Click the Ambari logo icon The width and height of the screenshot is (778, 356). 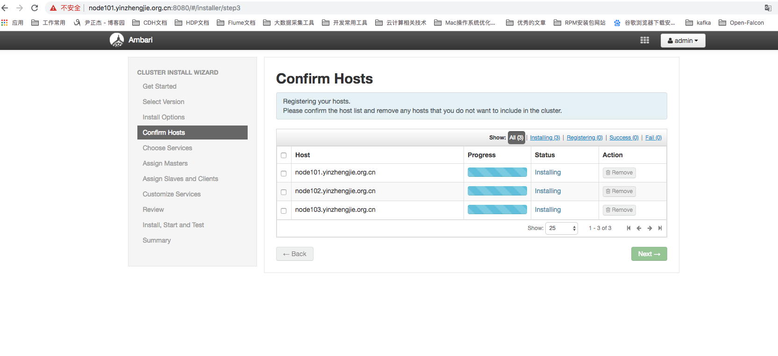[x=117, y=40]
